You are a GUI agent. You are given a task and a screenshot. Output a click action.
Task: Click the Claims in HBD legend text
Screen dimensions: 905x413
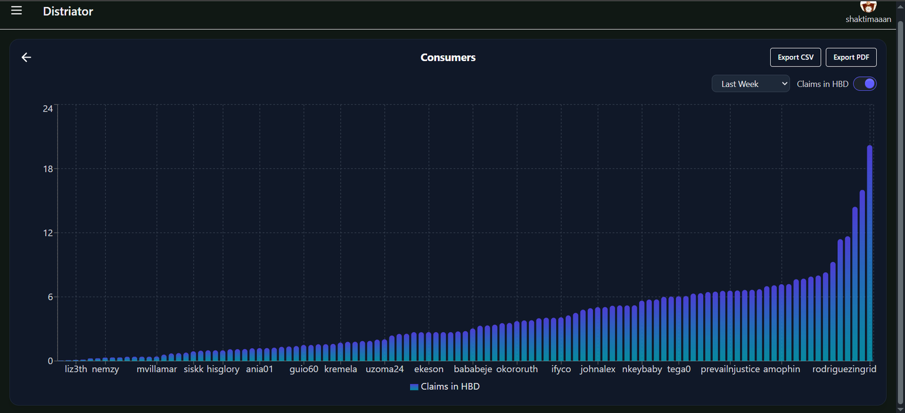(450, 387)
